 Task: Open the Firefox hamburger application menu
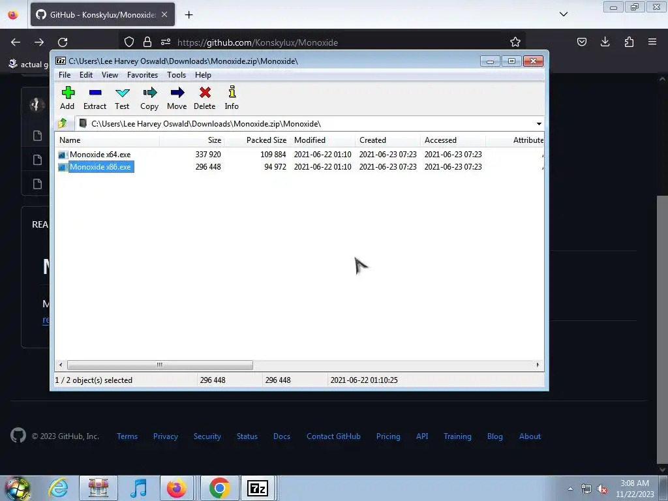pos(652,42)
